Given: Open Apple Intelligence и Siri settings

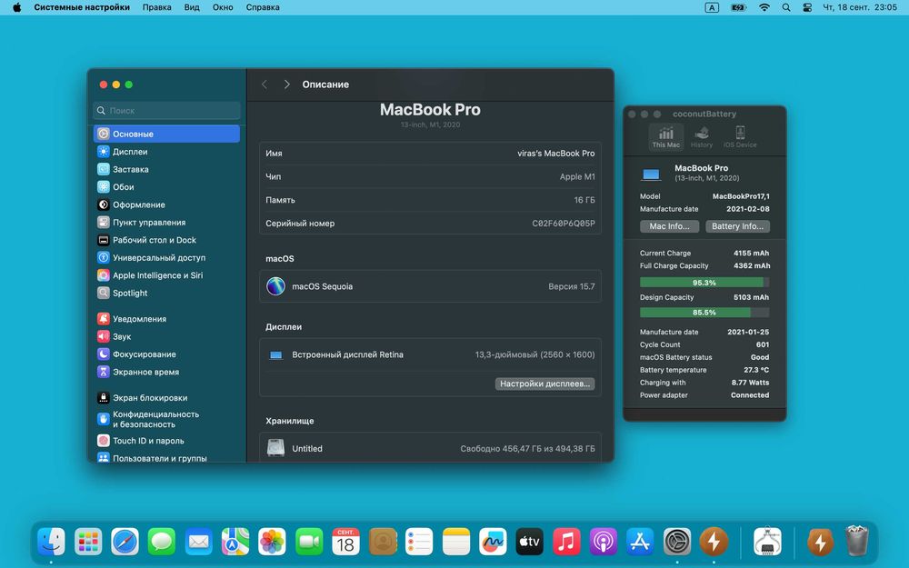Looking at the screenshot, I should (166, 275).
